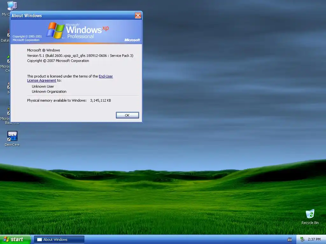Click the About Windows title bar
The image size is (326, 244).
(x=73, y=16)
